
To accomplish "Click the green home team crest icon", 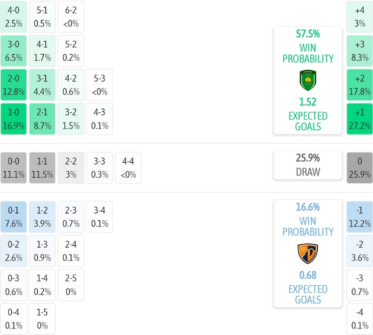I will click(x=308, y=80).
